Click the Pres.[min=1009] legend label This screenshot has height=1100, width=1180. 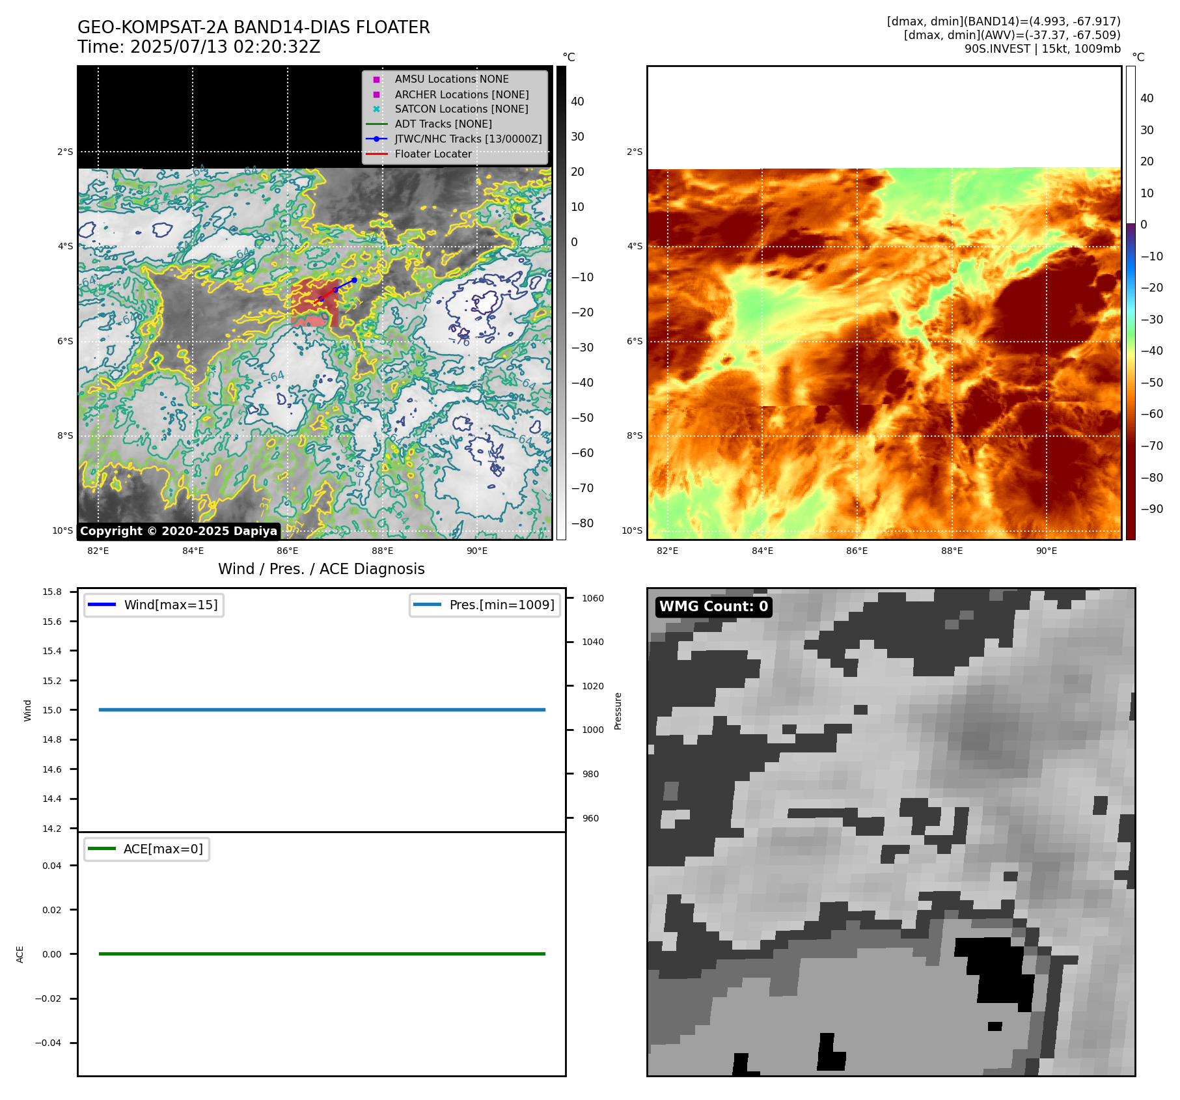click(x=502, y=605)
